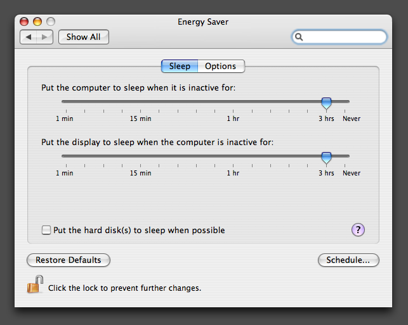408x325 pixels.
Task: Enable put hard disk(s) to sleep checkbox
Action: click(46, 231)
